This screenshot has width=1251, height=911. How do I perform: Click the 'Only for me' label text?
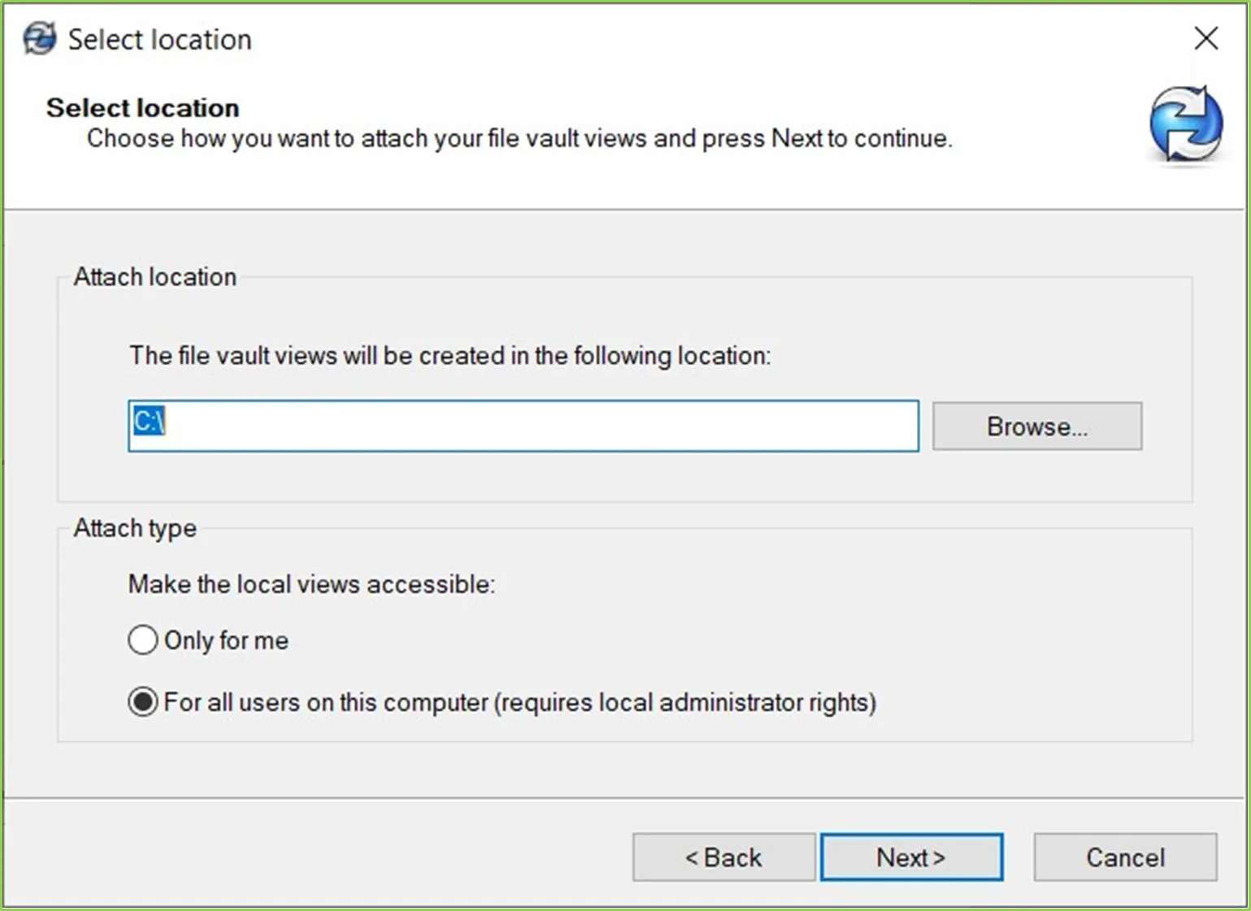pos(226,640)
